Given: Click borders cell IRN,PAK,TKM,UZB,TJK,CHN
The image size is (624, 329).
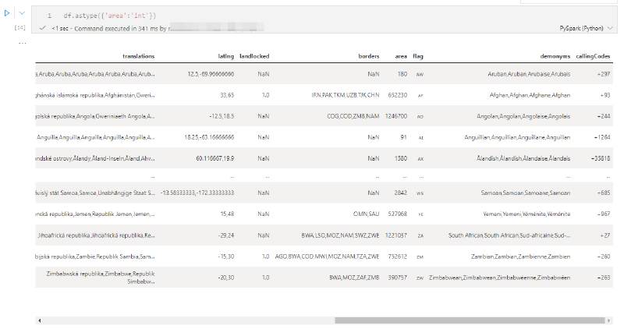Looking at the screenshot, I should (x=346, y=95).
